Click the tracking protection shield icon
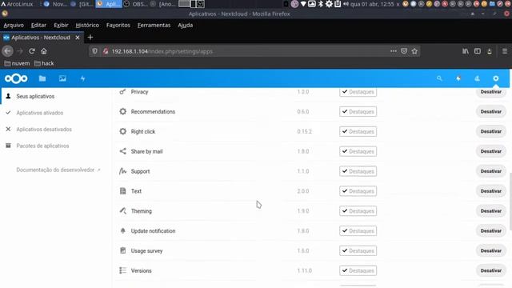Screen dimensions: 512x288 [94, 51]
